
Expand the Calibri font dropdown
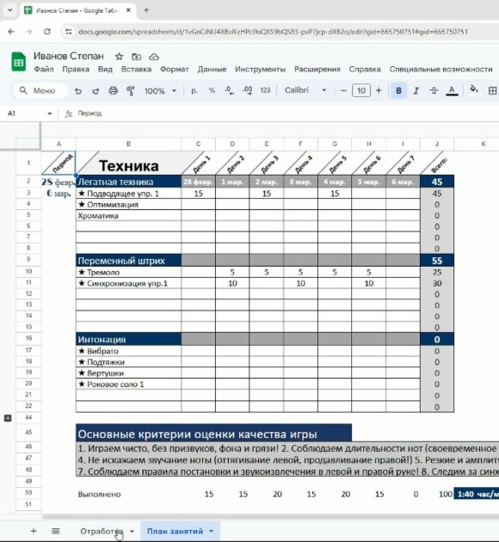(305, 90)
